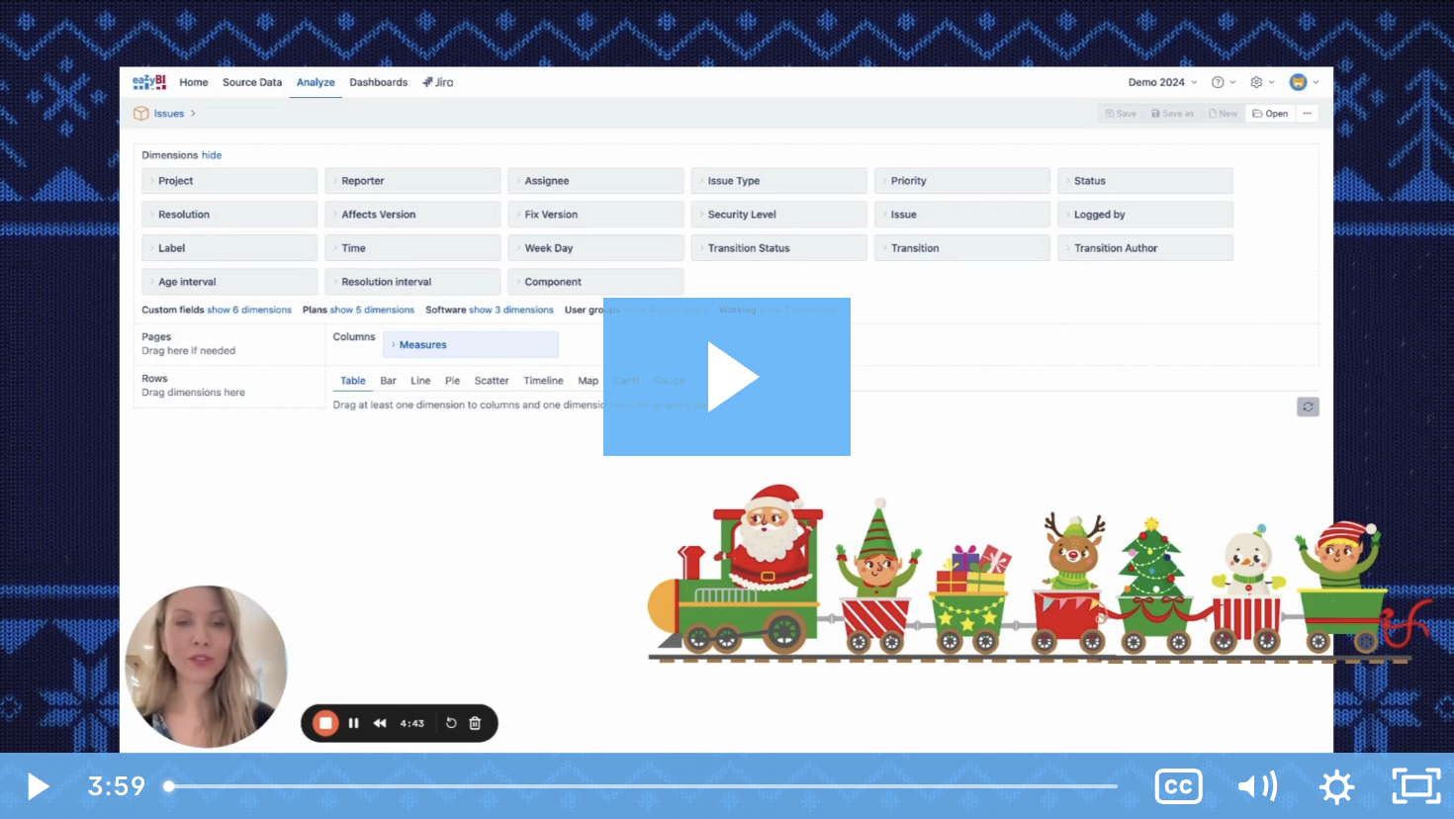Stop the screen recording with the red button

[x=325, y=723]
